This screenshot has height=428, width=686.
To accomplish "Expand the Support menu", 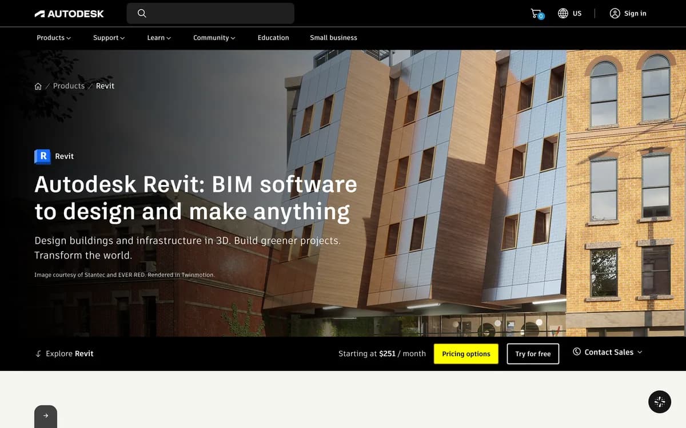I will tap(109, 38).
